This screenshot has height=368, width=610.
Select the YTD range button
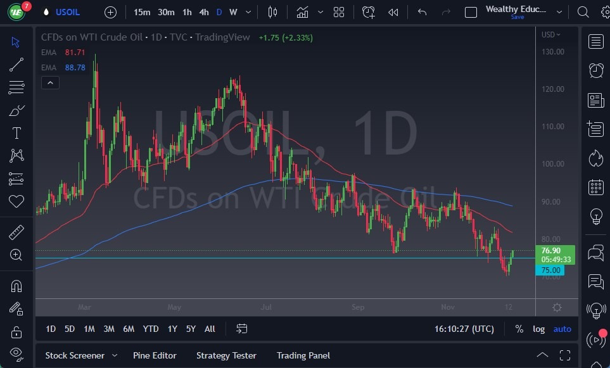(150, 329)
